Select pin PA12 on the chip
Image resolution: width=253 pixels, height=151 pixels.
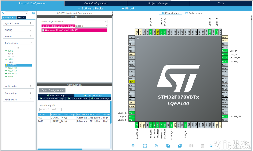tap(225, 51)
